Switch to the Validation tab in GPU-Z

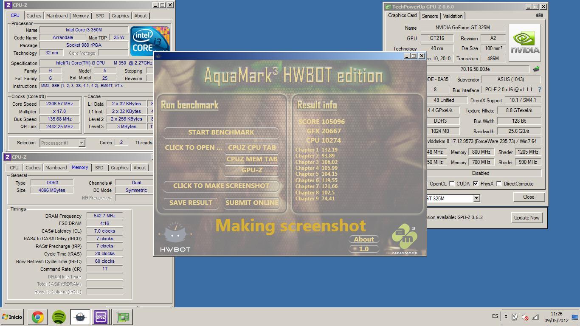coord(453,16)
